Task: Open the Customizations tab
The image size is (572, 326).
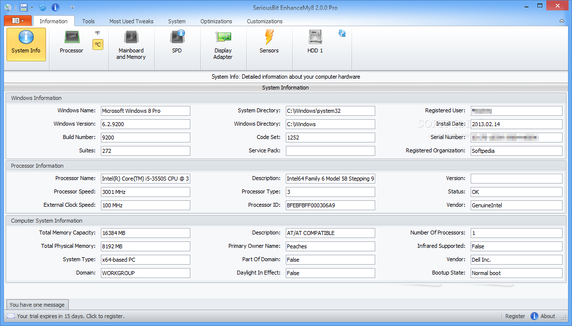Action: pyautogui.click(x=265, y=21)
